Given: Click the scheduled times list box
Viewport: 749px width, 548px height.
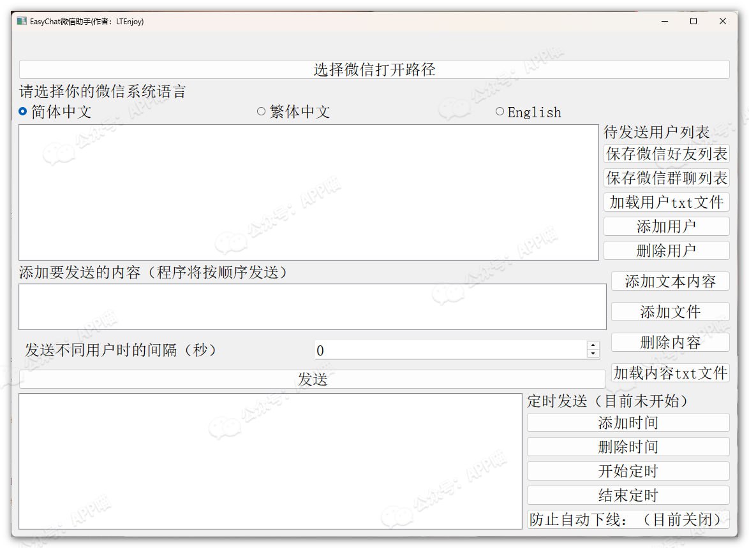Looking at the screenshot, I should click(271, 461).
